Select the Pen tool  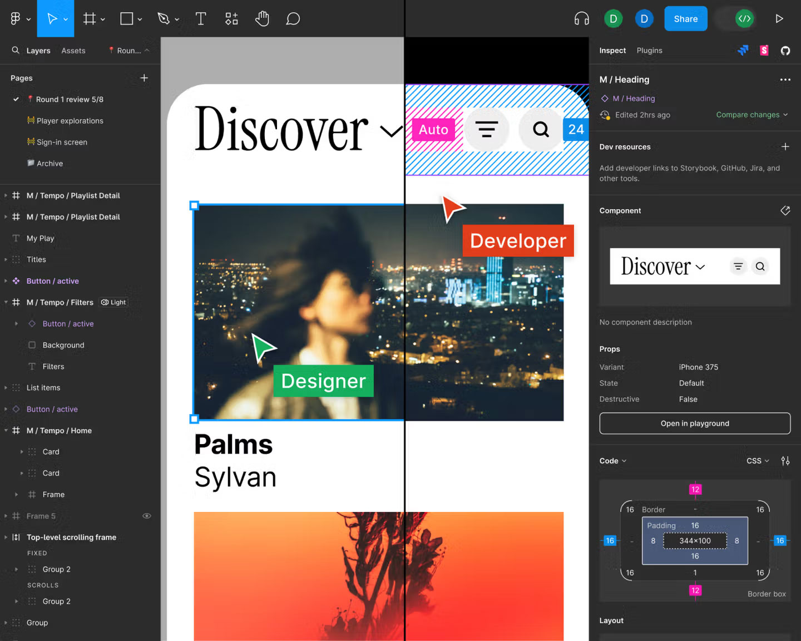(x=163, y=18)
